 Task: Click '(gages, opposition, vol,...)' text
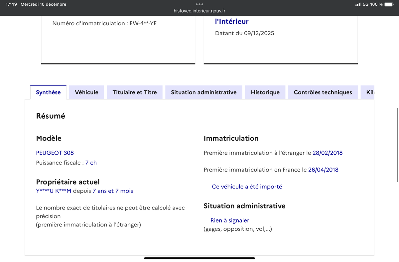238,229
